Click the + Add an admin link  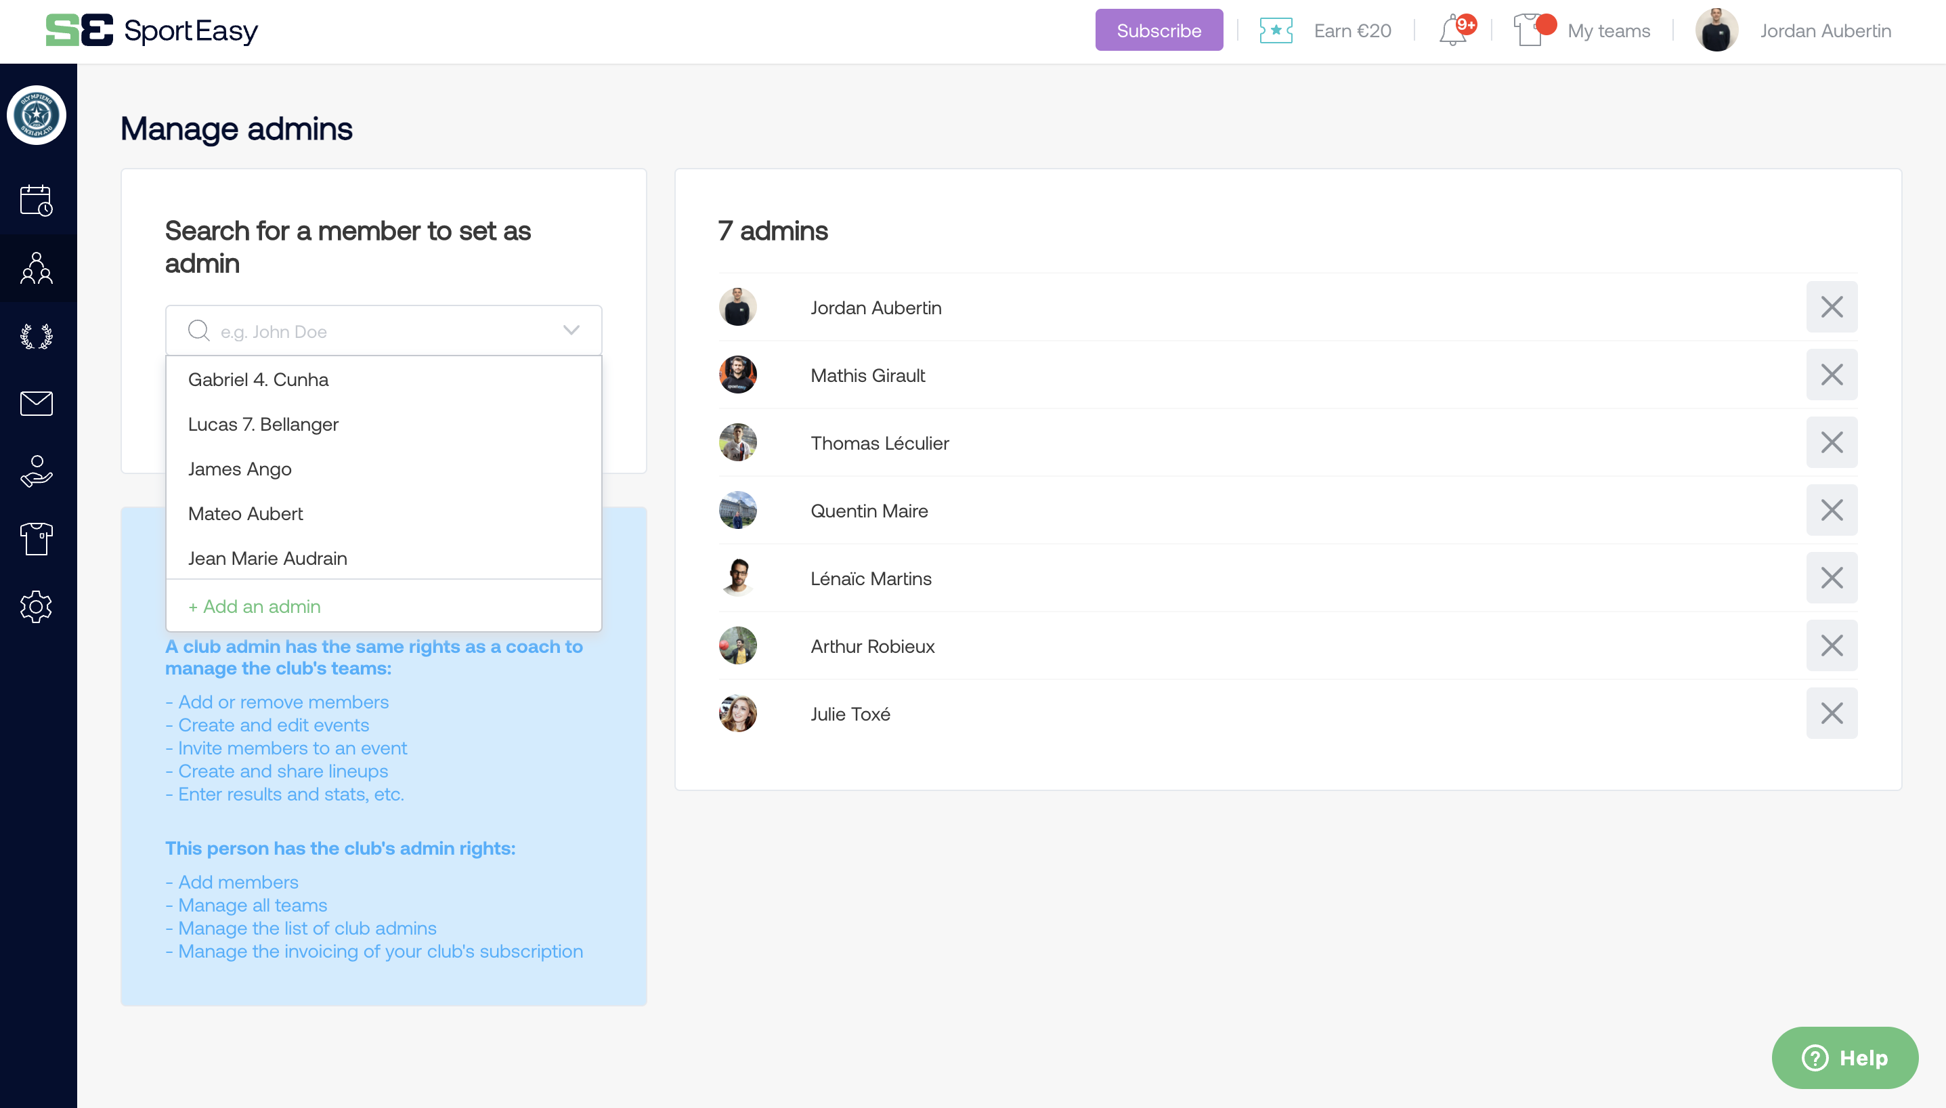(x=254, y=607)
